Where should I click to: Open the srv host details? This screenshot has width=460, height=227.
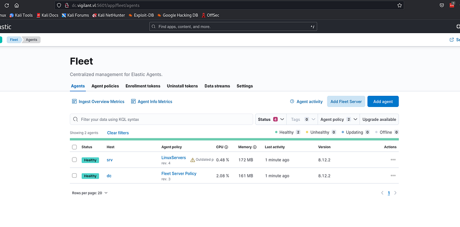point(110,160)
